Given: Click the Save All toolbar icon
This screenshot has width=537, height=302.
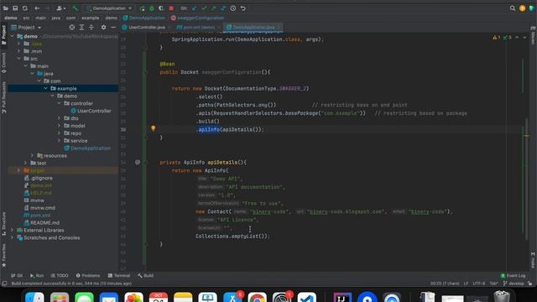Looking at the screenshot, I should click(x=15, y=8).
